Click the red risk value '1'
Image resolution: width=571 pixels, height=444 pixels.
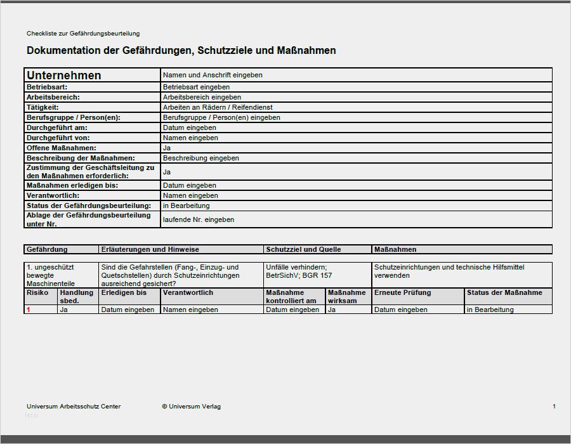(29, 310)
